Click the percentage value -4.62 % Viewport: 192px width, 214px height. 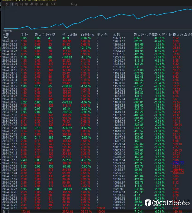coord(86,128)
